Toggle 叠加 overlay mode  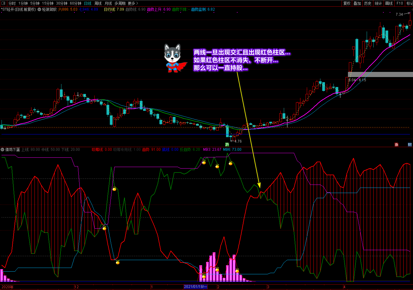(357, 3)
